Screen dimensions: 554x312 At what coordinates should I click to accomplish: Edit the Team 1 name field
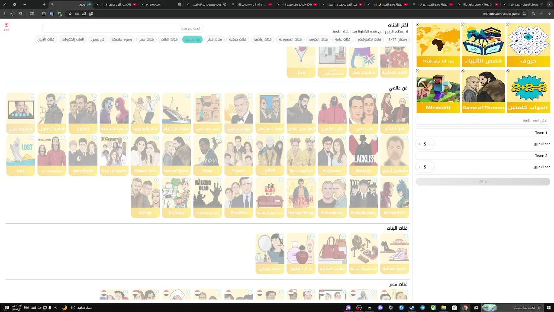point(483,133)
